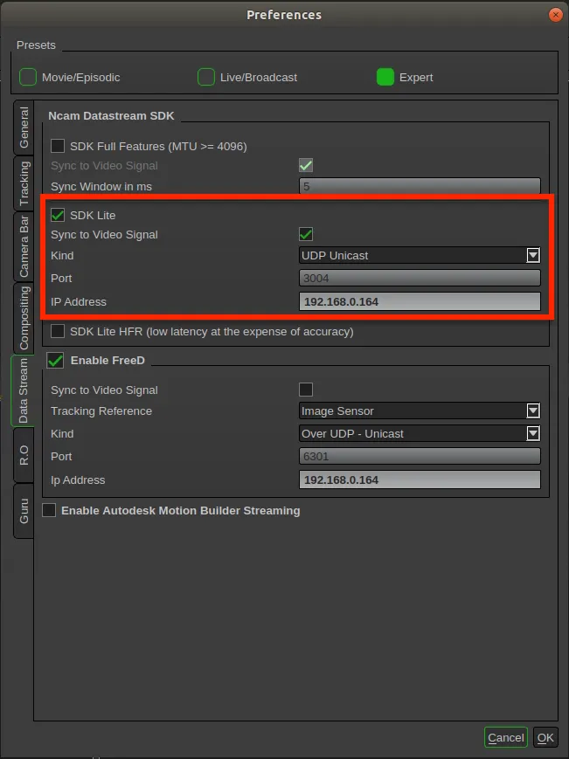The width and height of the screenshot is (569, 759).
Task: Open the Tracking Reference dropdown
Action: pyautogui.click(x=420, y=411)
